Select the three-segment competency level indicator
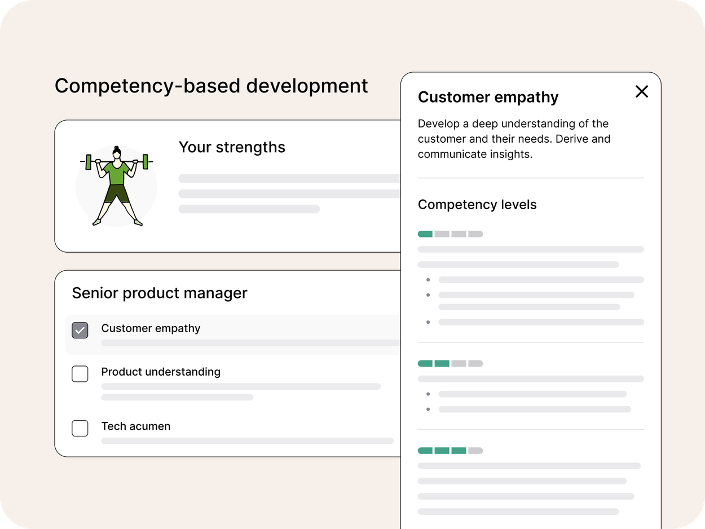The image size is (705, 529). pyautogui.click(x=450, y=451)
